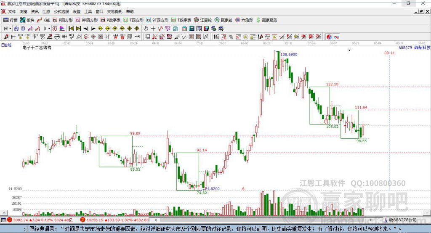Click the red circular target icon

pos(86,37)
